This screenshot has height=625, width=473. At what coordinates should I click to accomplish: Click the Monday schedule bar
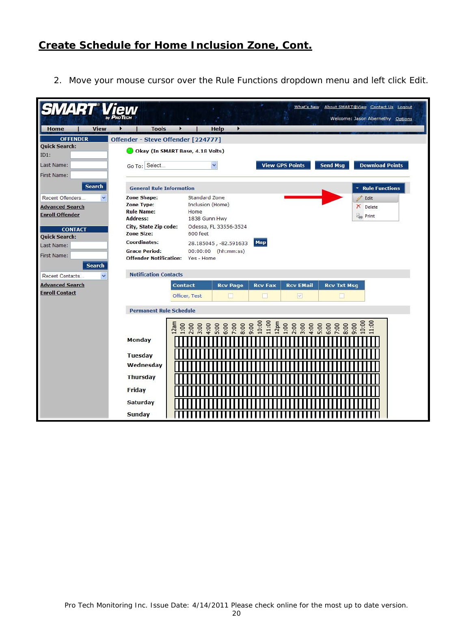click(277, 342)
